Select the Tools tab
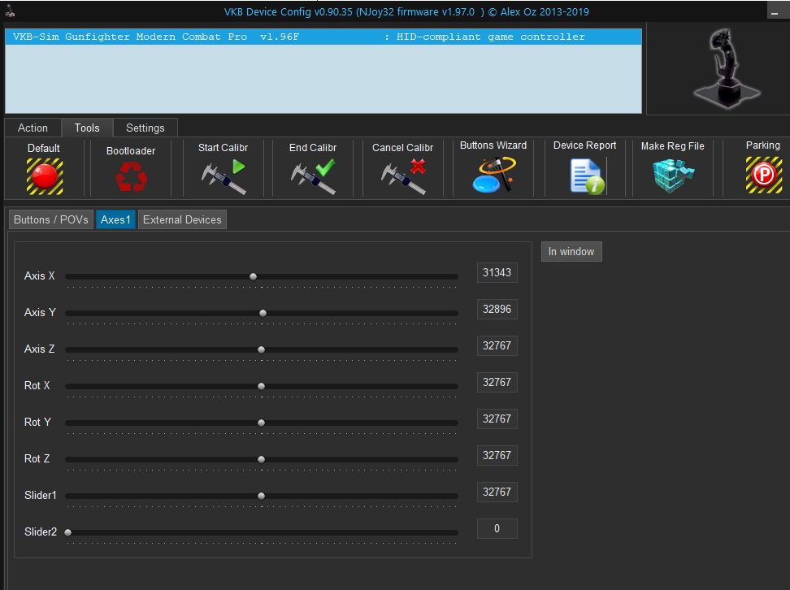The height and width of the screenshot is (590, 790). (87, 128)
